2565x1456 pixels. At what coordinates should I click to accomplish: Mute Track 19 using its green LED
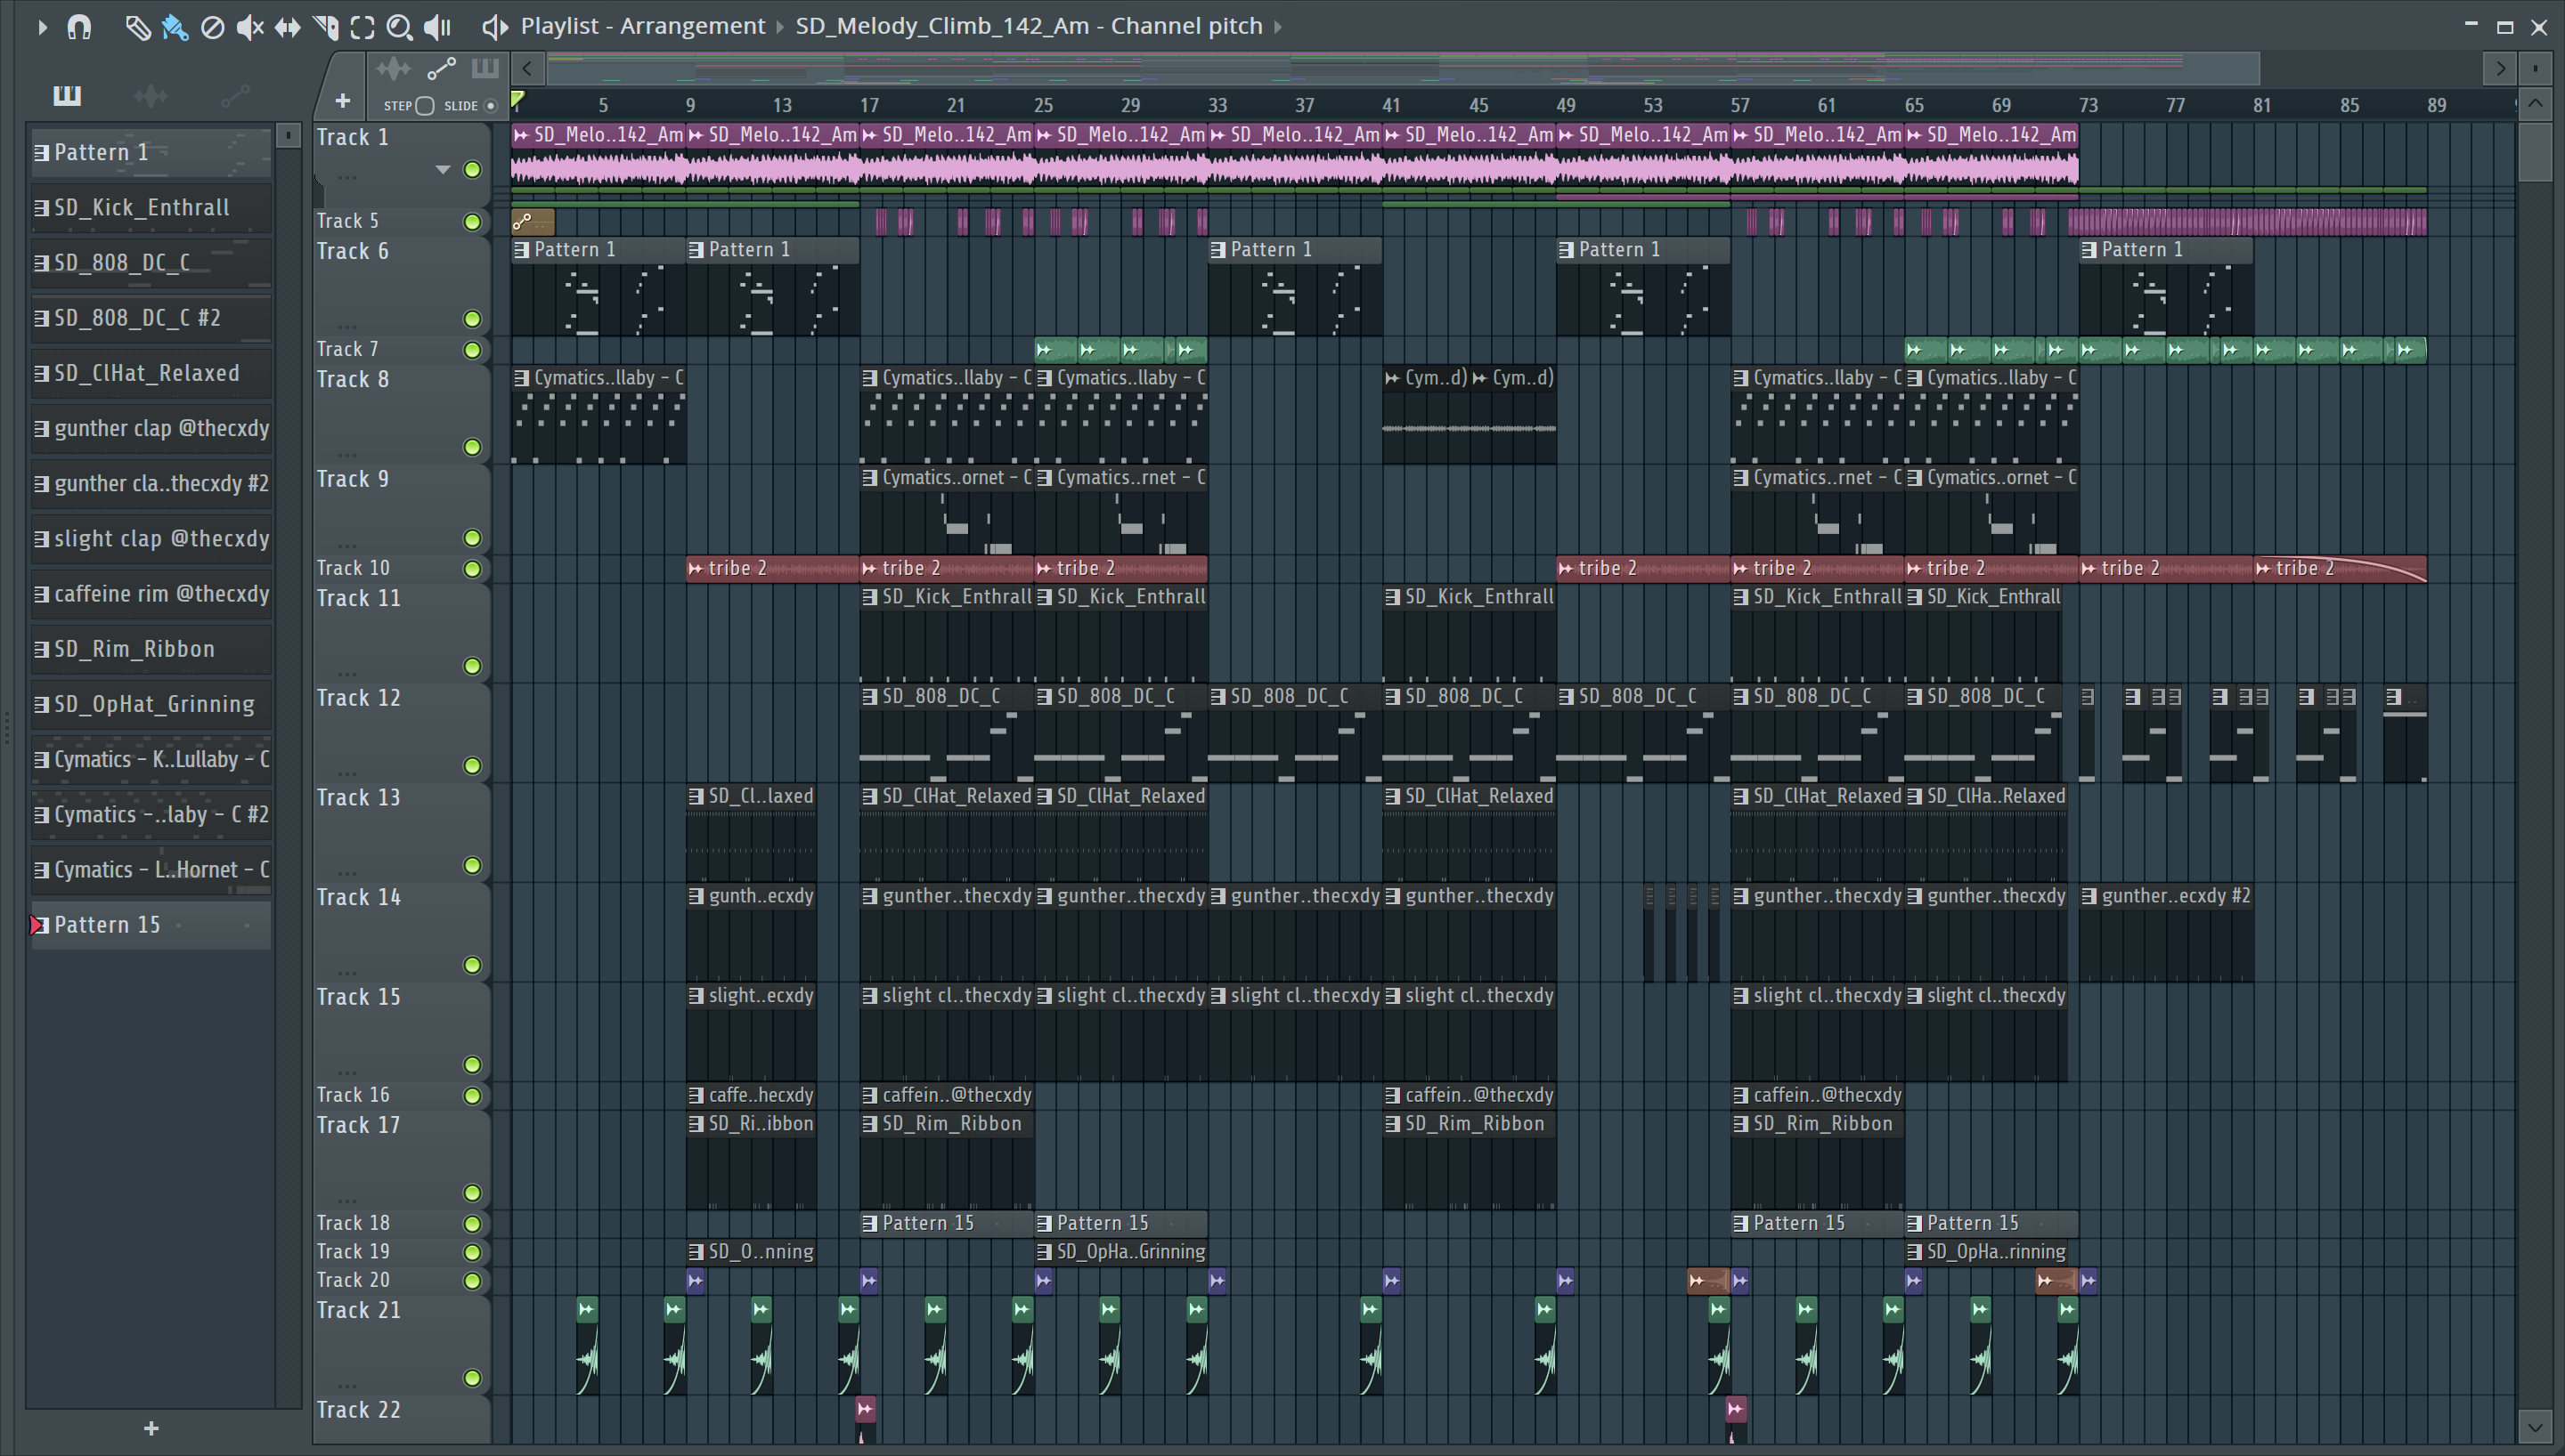[x=472, y=1252]
